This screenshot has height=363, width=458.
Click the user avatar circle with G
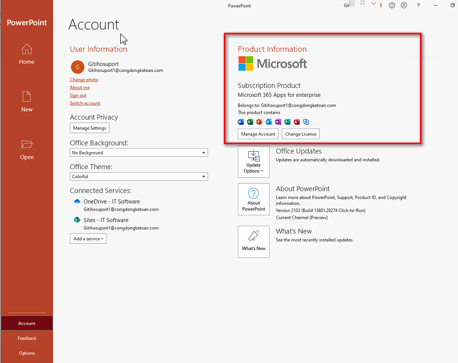[78, 67]
